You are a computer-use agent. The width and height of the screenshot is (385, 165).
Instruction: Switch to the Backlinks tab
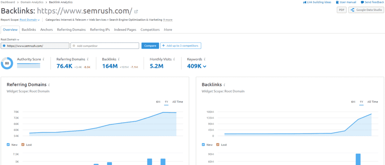click(29, 29)
